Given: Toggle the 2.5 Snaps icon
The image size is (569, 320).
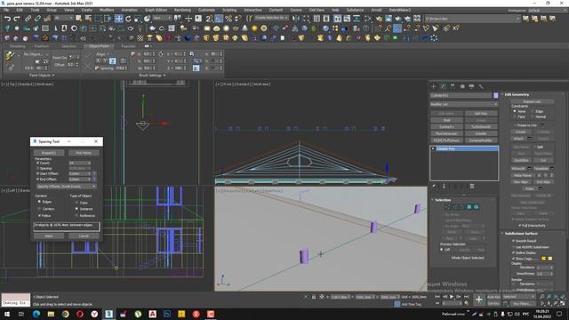Looking at the screenshot, I should pyautogui.click(x=210, y=19).
